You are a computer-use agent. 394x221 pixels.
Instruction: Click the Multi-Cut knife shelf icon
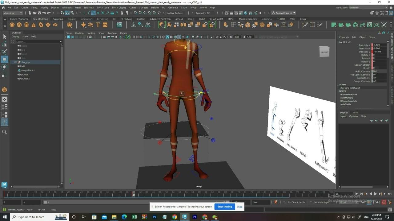[x=305, y=25]
